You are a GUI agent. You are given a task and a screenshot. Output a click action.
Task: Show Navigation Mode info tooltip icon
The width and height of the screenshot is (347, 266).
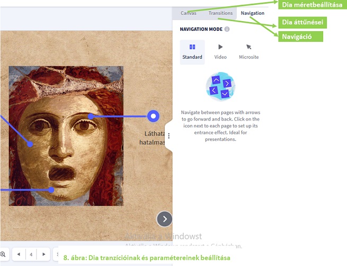click(227, 29)
